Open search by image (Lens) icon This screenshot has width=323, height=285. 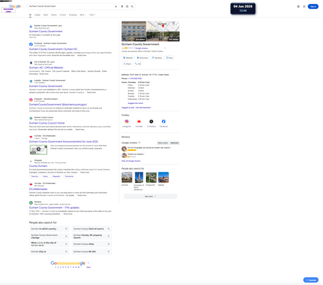[127, 6]
